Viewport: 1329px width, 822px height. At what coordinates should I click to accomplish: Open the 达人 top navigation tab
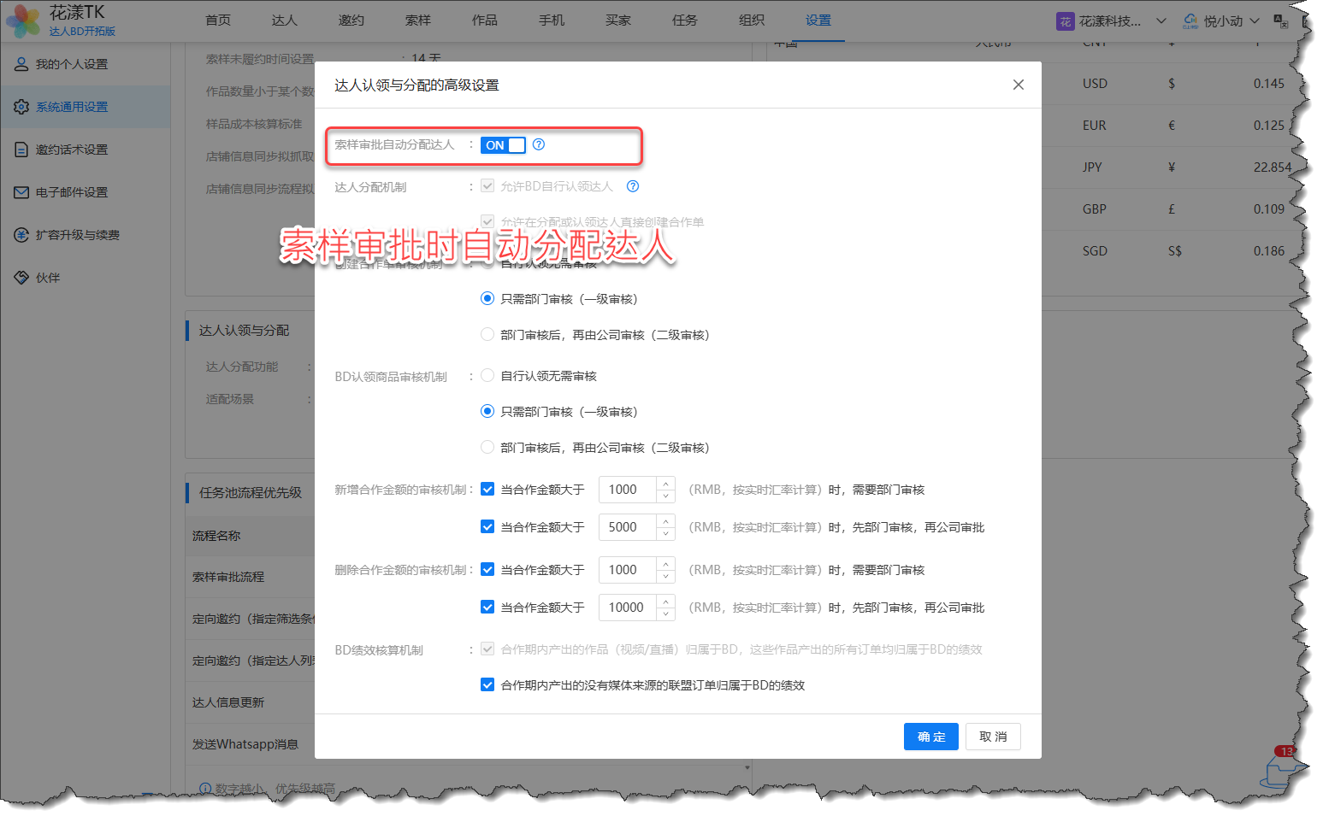coord(284,21)
